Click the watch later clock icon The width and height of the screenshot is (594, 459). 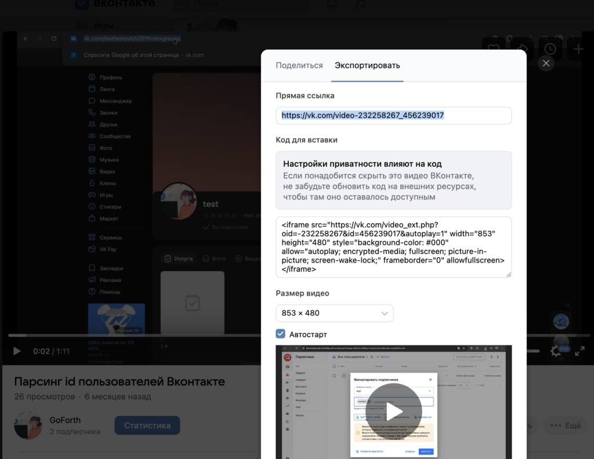click(x=550, y=49)
